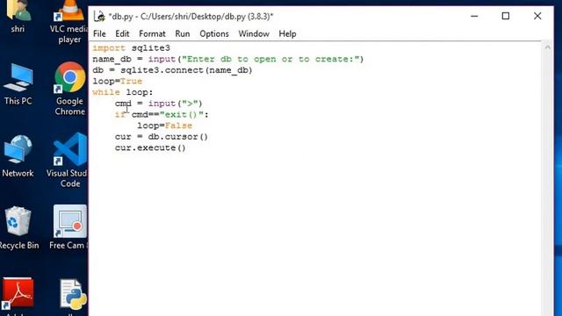Click the 'cmd = input(">")' line

coord(159,104)
